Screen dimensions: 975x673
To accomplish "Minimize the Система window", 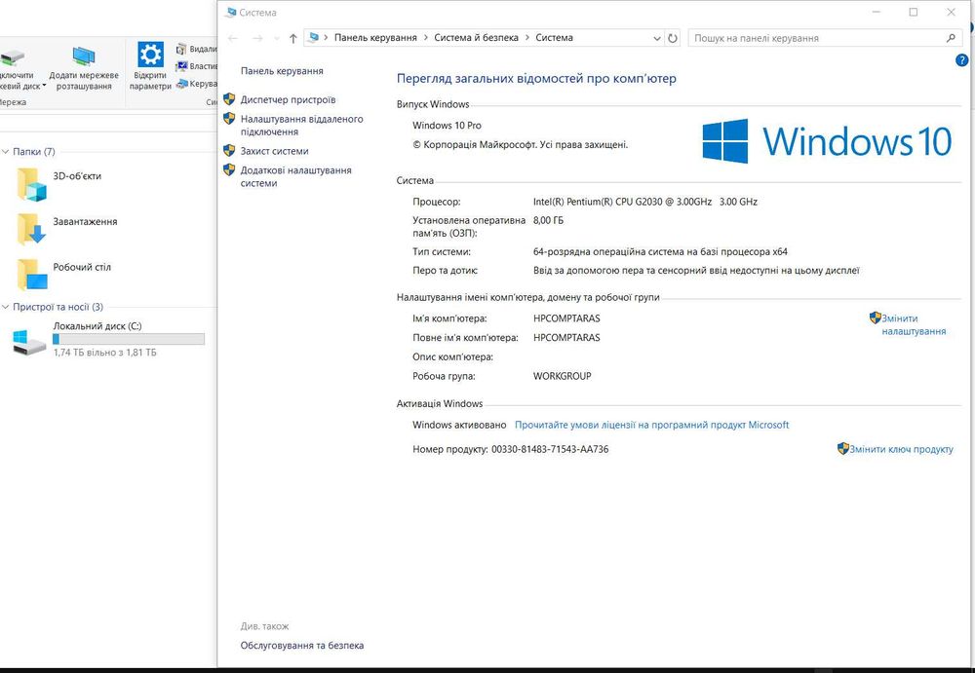I will click(x=877, y=12).
